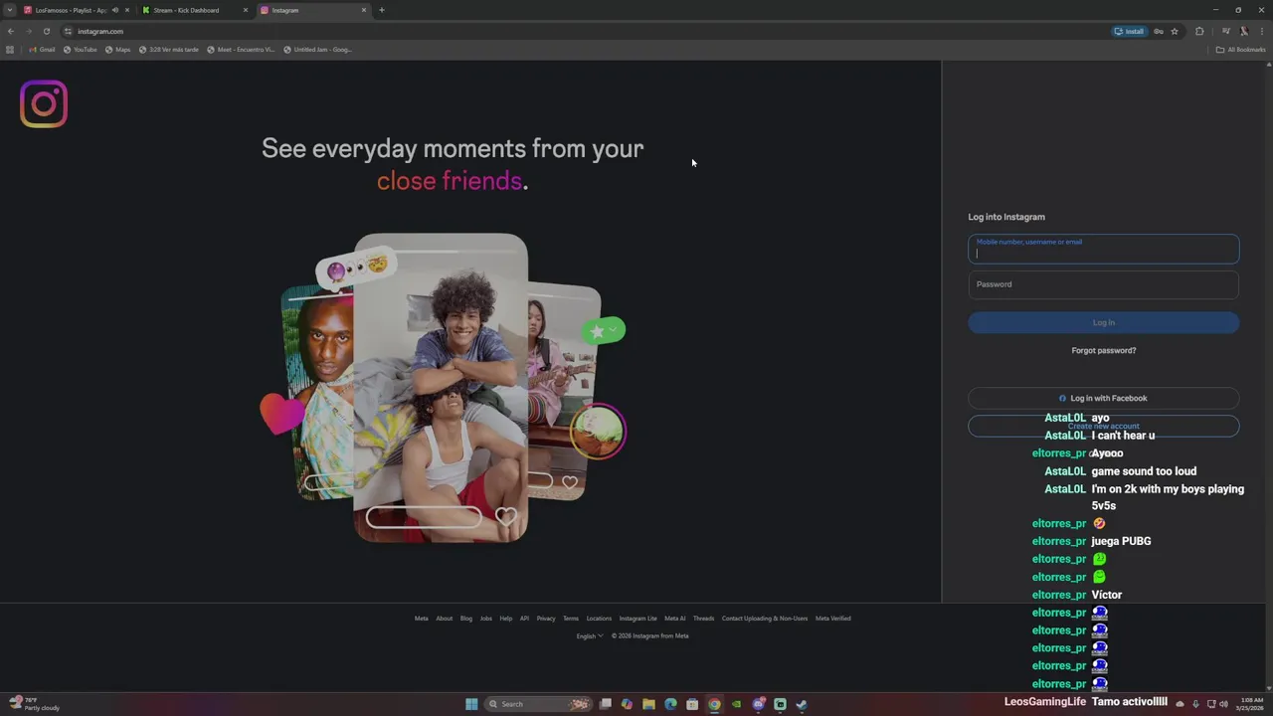Open the Chrome profile avatar
This screenshot has height=716, width=1273.
coord(1243,31)
